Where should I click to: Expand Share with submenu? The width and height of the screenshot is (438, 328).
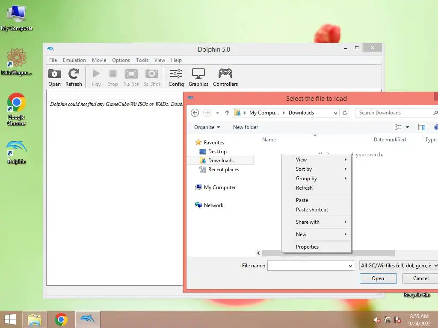(316, 222)
